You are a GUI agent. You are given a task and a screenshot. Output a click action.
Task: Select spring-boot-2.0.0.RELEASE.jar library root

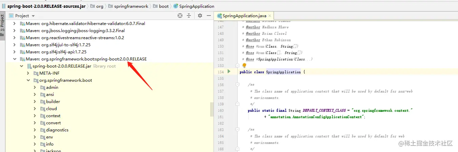pyautogui.click(x=62, y=66)
